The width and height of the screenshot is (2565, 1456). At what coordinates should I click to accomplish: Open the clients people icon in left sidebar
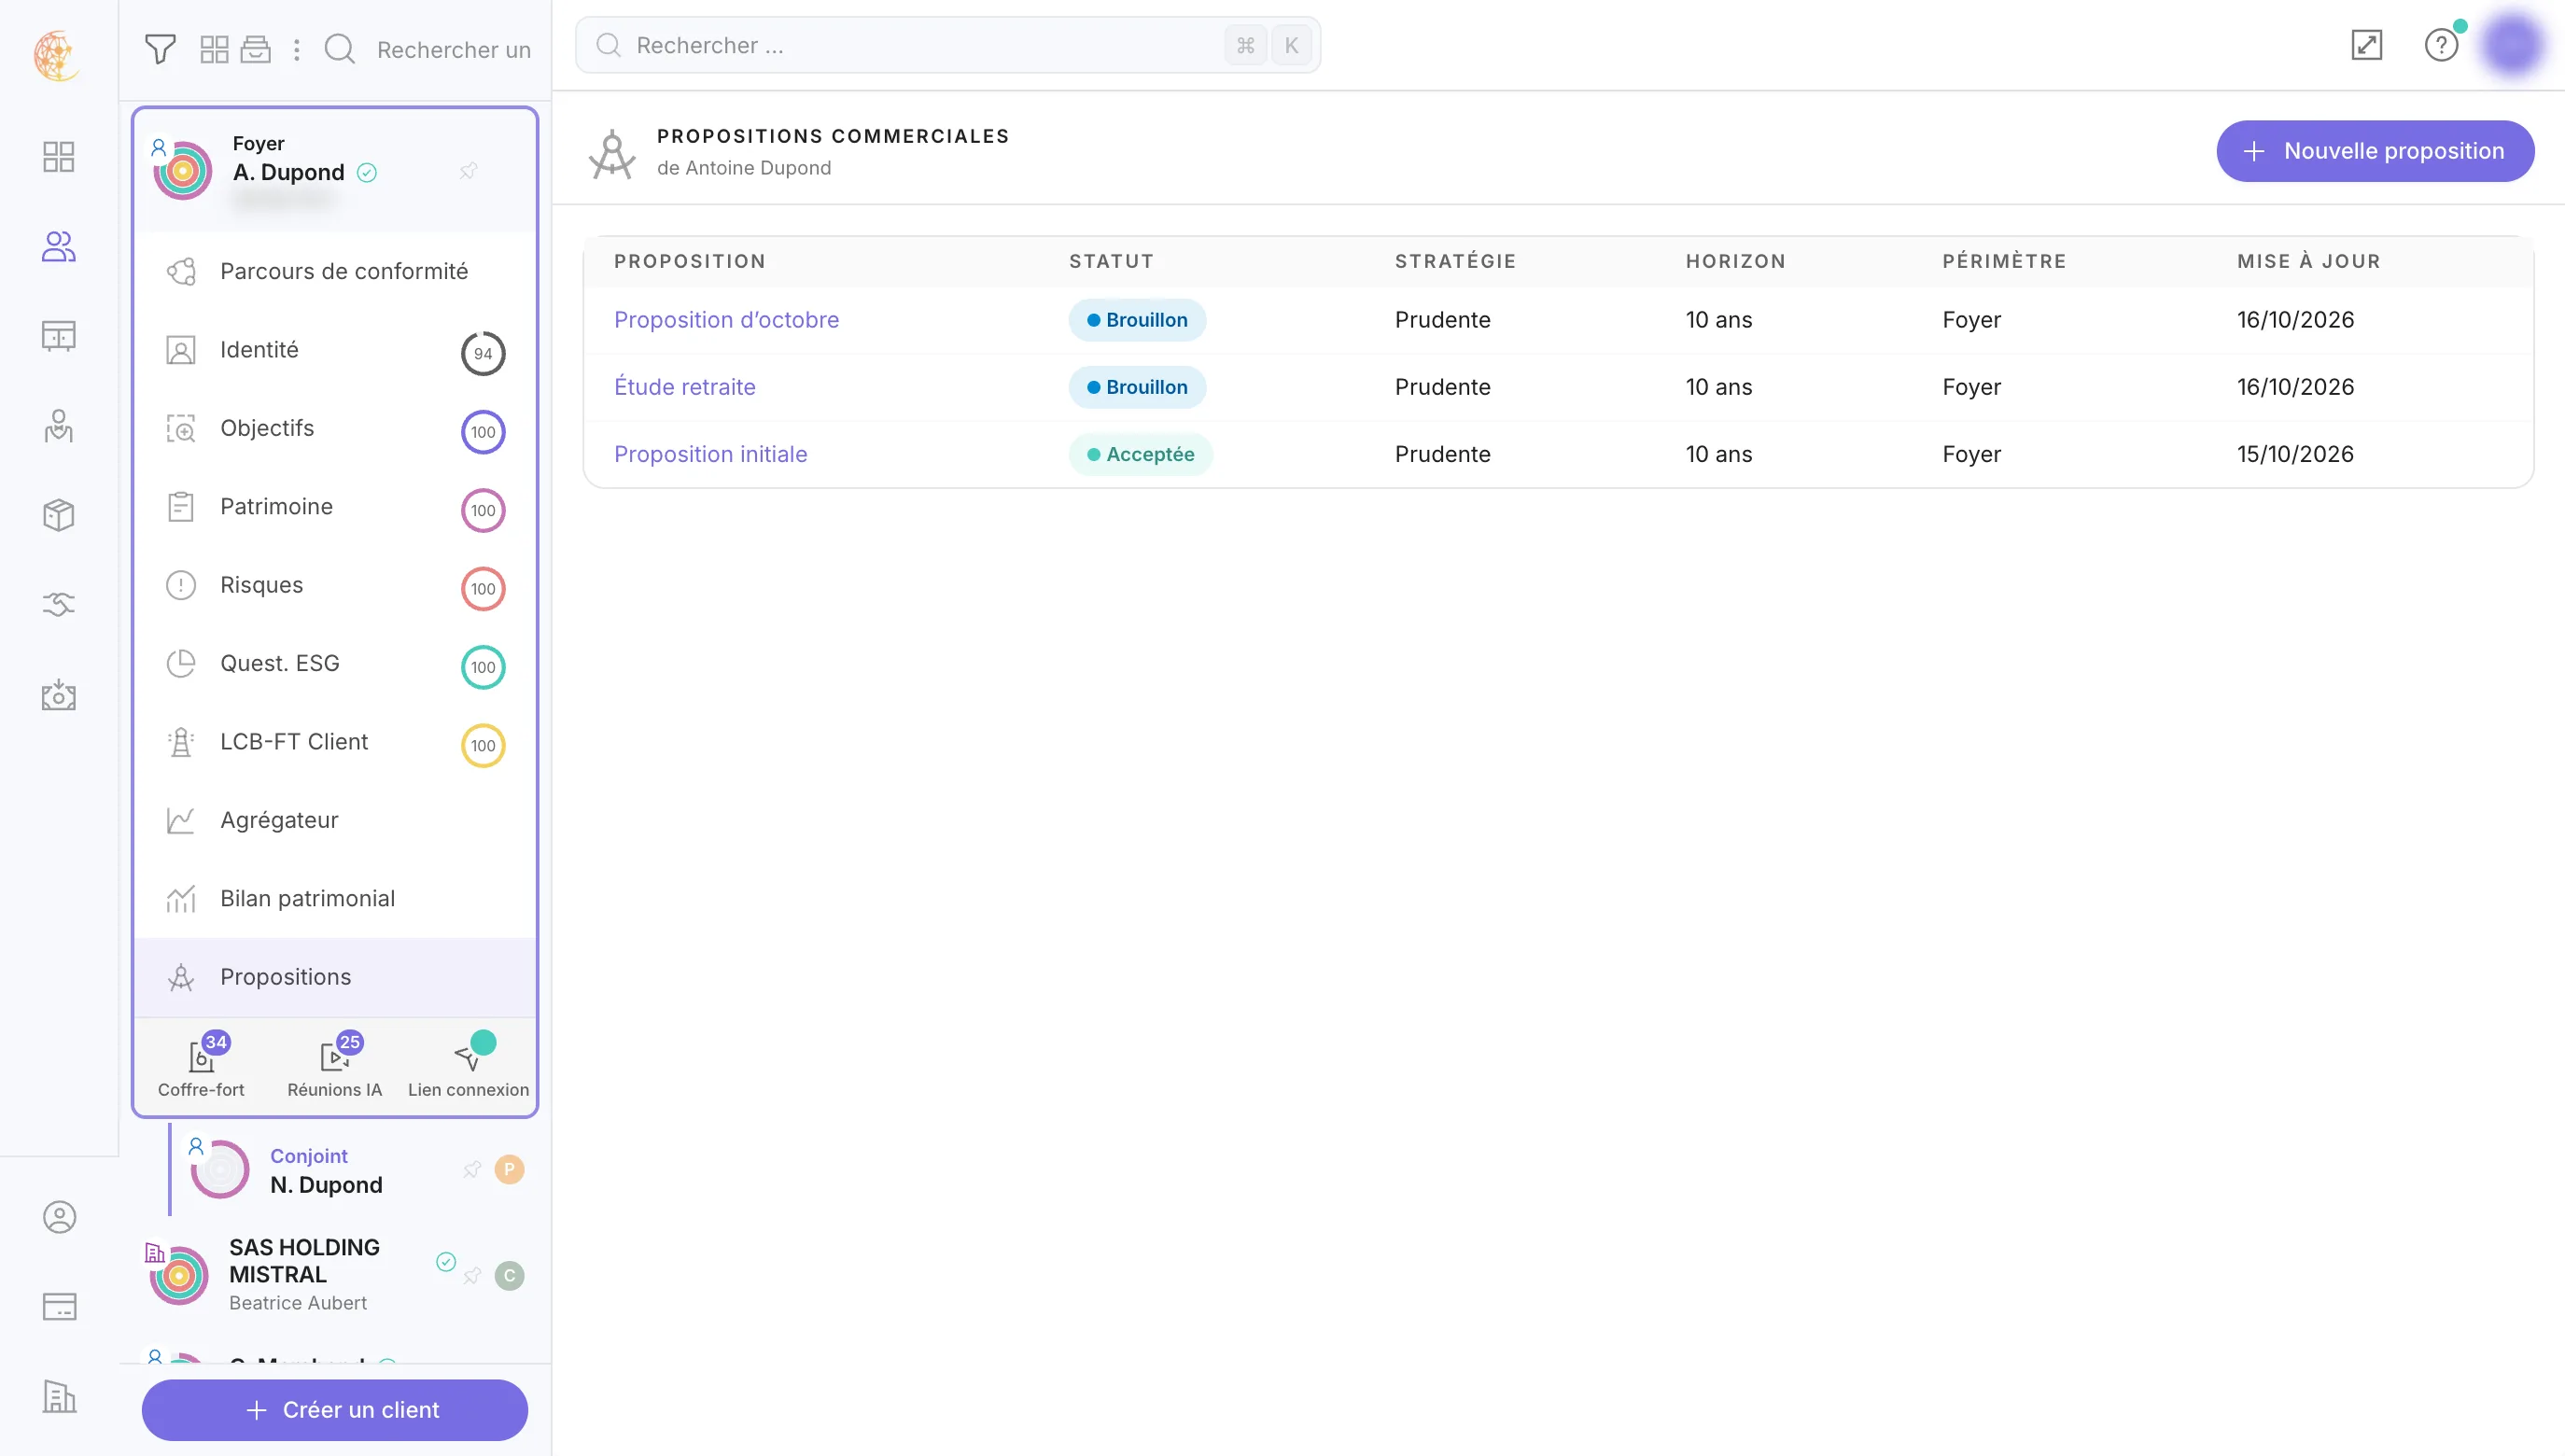point(59,246)
